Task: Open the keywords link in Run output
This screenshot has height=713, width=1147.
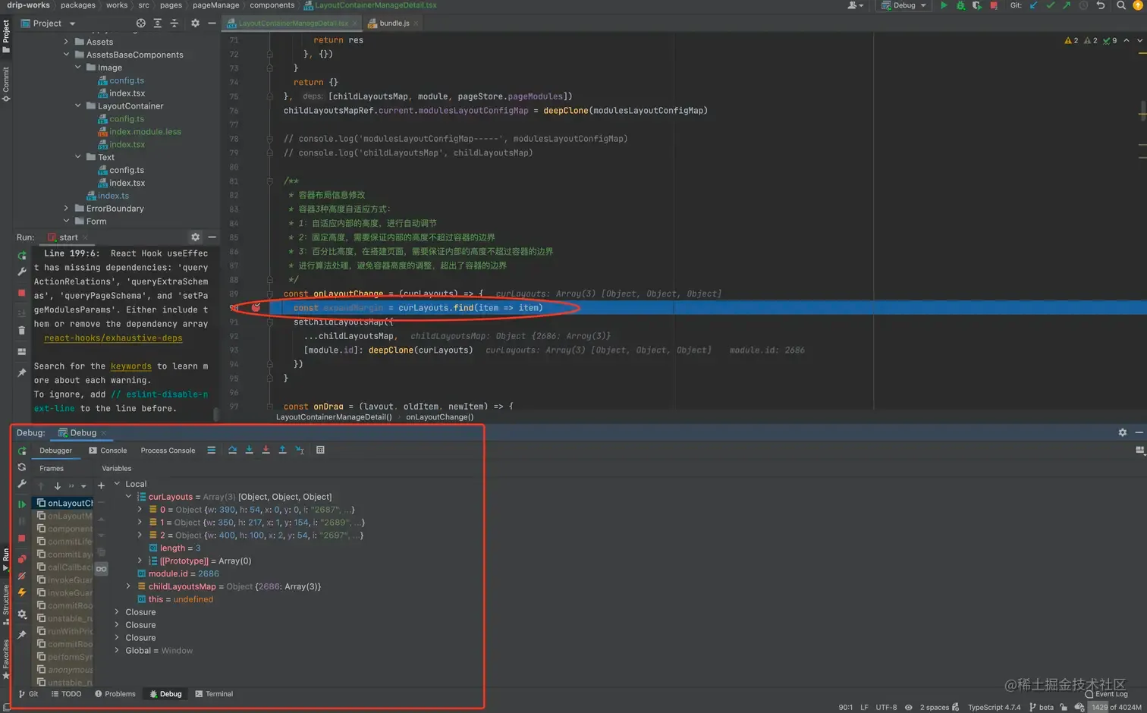Action: point(130,366)
